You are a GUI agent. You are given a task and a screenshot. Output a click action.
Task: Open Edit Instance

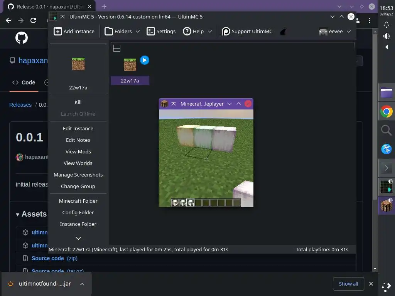point(78,128)
